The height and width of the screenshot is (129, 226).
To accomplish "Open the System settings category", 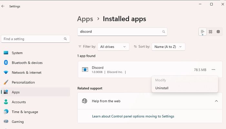I will (x=17, y=53).
